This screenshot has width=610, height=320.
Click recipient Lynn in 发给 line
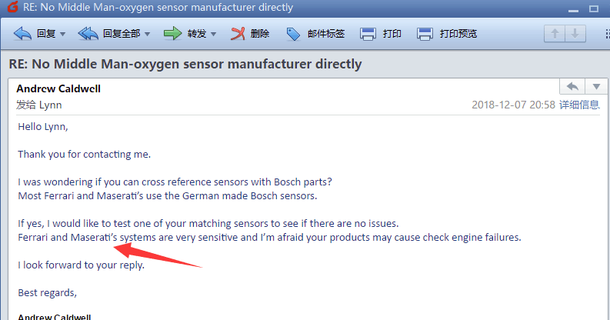pos(50,105)
